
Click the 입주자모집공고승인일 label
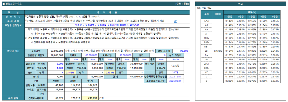155,77
